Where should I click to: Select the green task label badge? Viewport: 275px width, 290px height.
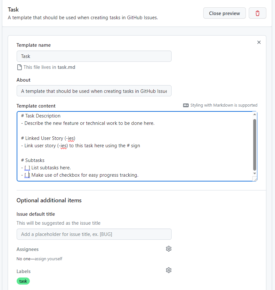[x=23, y=281]
